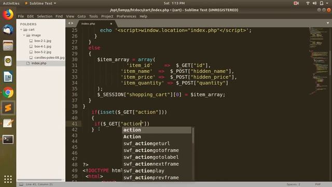Choose capitalized 'Action' suggestion
This screenshot has height=187, width=332.
point(157,137)
